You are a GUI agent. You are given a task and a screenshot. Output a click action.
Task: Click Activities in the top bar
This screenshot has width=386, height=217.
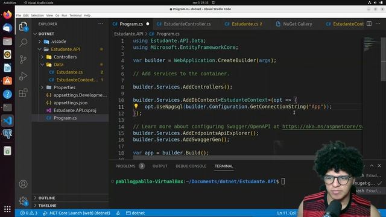point(10,2)
